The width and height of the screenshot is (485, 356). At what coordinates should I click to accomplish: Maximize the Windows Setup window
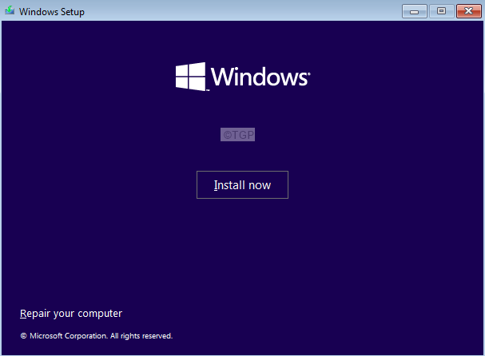[440, 11]
